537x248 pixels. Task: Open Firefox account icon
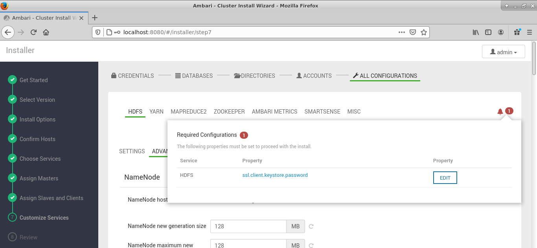pos(501,32)
